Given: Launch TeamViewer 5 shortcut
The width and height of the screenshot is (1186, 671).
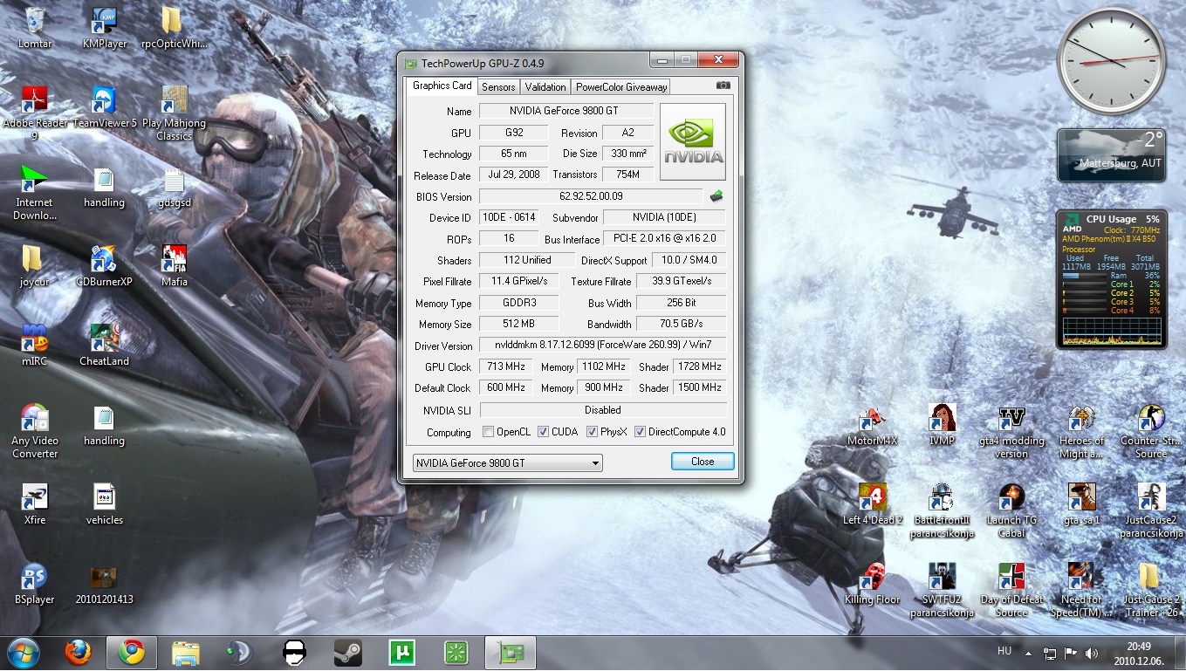Looking at the screenshot, I should [105, 106].
